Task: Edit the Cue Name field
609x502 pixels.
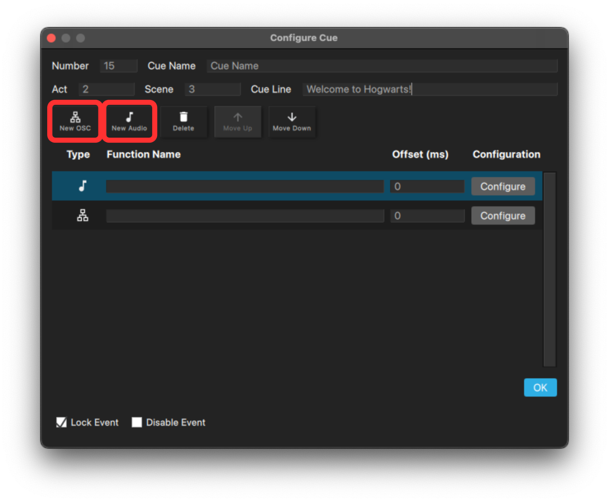Action: [381, 66]
